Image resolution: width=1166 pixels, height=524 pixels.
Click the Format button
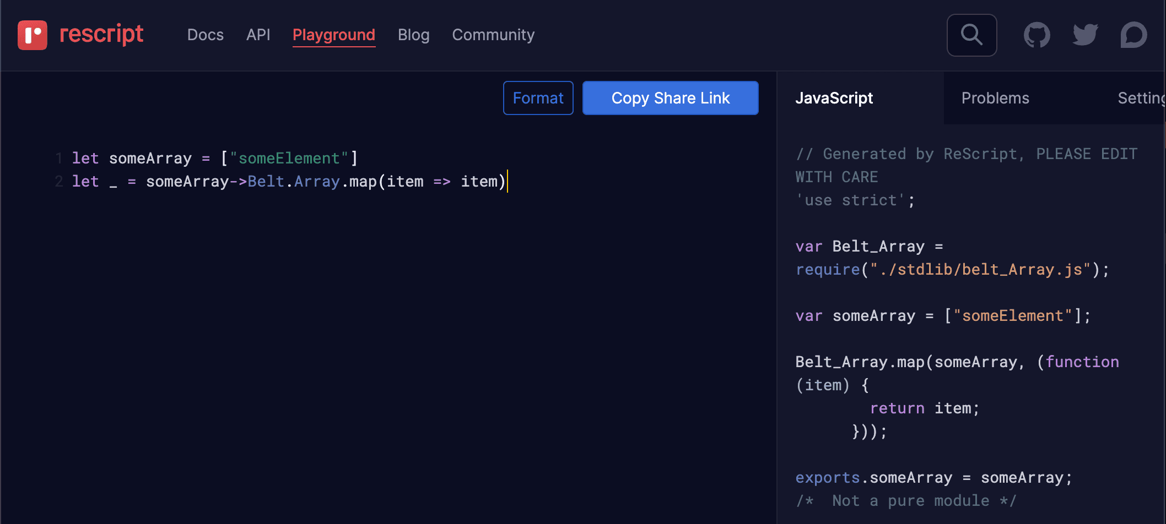pos(538,98)
